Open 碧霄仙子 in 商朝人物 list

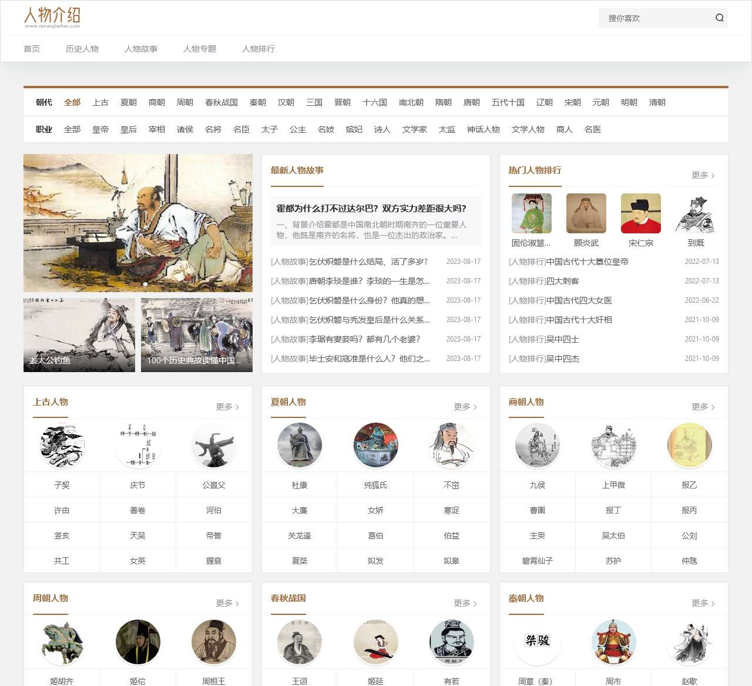pyautogui.click(x=538, y=561)
